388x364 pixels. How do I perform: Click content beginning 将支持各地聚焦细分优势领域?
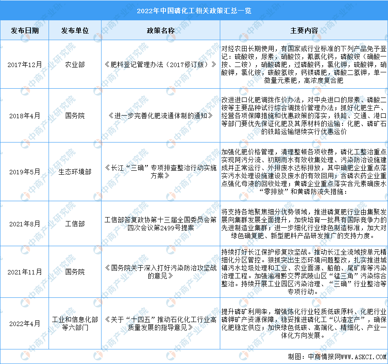tap(304, 224)
